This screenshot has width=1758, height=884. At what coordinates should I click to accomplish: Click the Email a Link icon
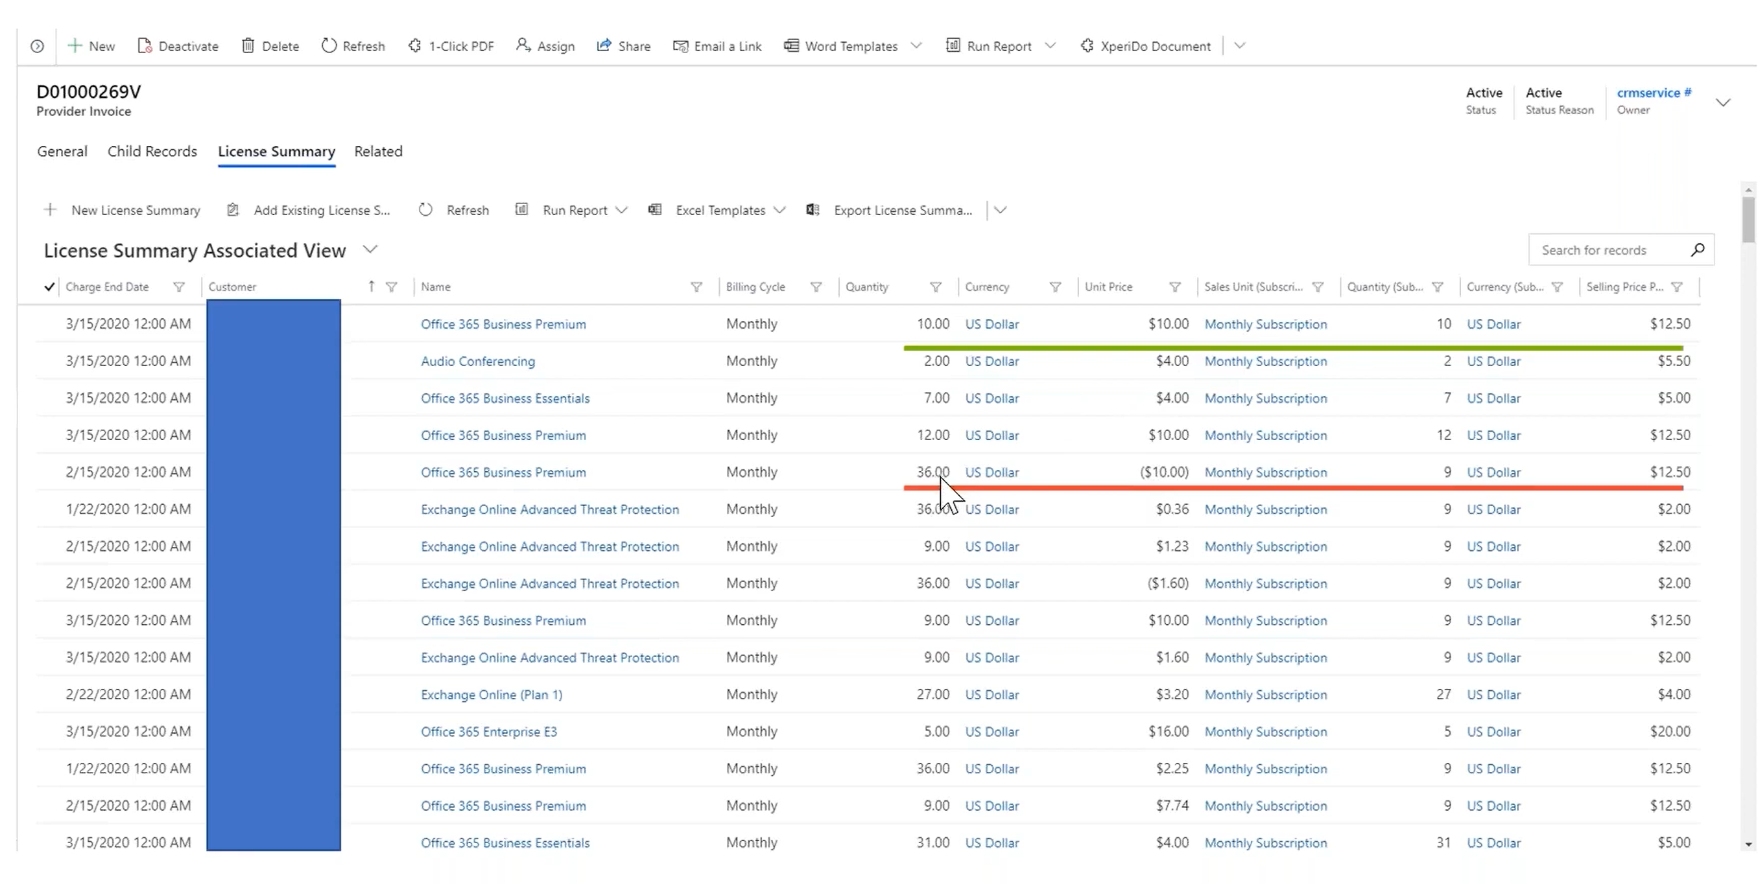(x=680, y=46)
